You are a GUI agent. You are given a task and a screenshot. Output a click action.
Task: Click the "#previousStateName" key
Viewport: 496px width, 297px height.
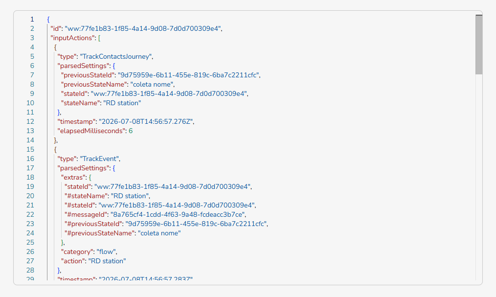click(99, 233)
